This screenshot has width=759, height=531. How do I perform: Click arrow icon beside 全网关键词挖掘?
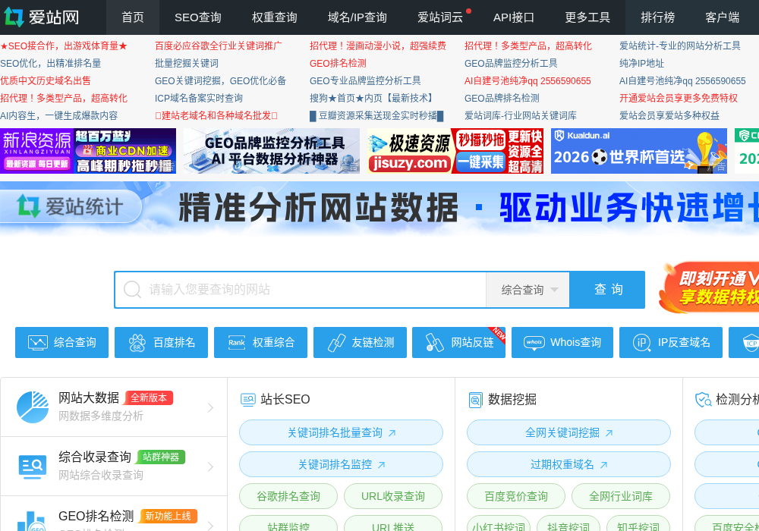[609, 433]
